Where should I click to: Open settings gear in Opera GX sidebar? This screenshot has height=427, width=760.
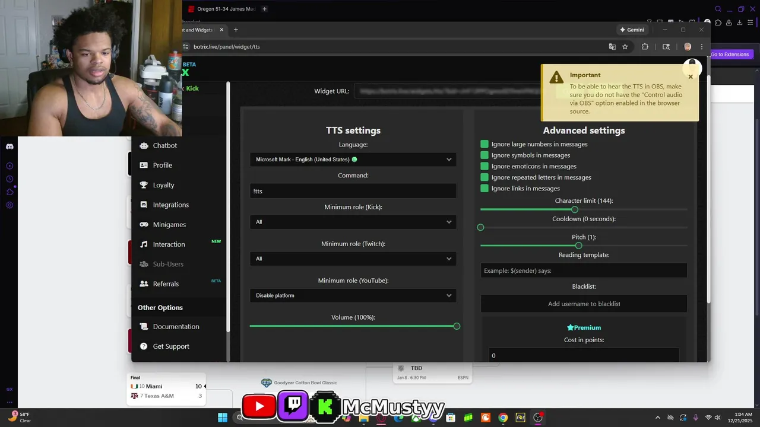tap(9, 205)
